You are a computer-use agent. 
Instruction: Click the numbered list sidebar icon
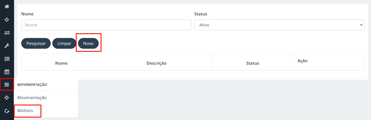[7, 59]
